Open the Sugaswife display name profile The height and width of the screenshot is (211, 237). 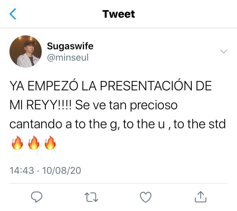click(x=70, y=46)
